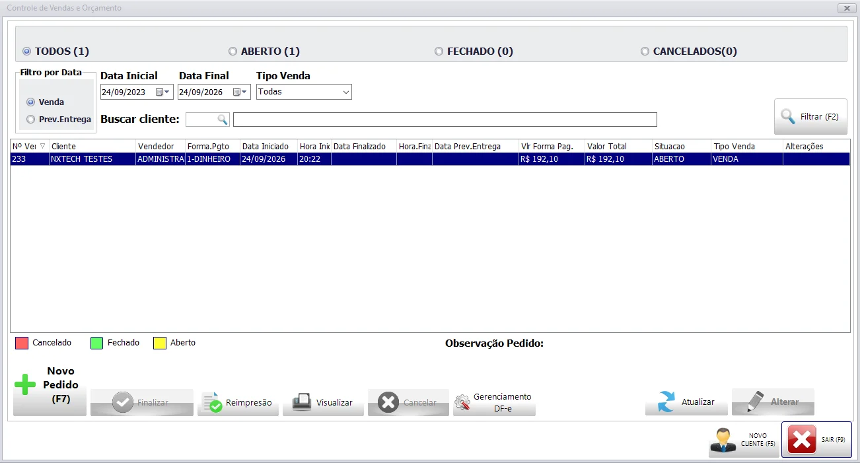Select the FECHADO (0) radio option
This screenshot has height=463, width=860.
439,51
